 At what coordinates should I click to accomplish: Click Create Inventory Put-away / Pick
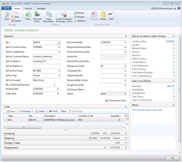click(x=64, y=17)
